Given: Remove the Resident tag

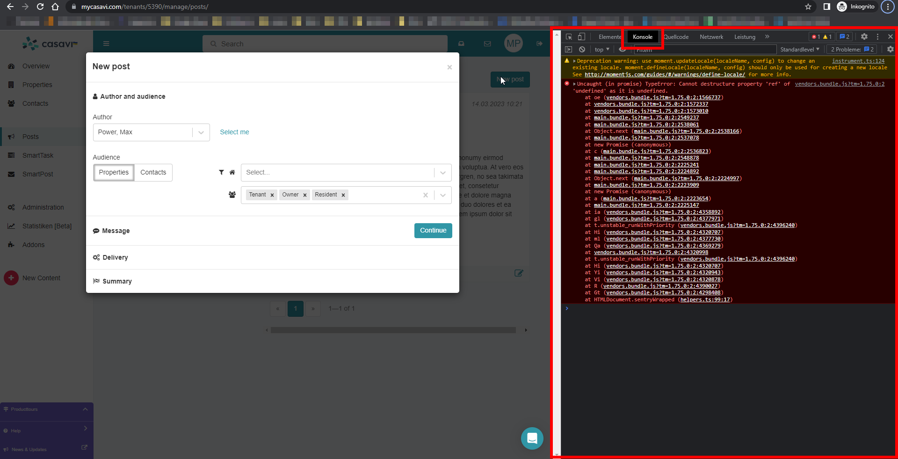Looking at the screenshot, I should (x=343, y=195).
